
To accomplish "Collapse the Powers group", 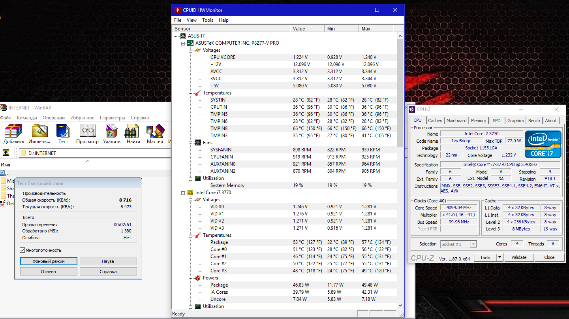I will pos(190,278).
